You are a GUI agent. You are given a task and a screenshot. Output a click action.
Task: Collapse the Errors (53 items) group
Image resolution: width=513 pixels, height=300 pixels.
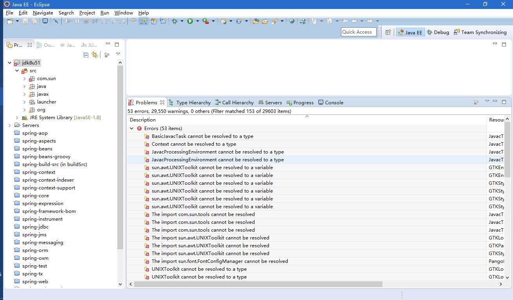[x=132, y=129]
